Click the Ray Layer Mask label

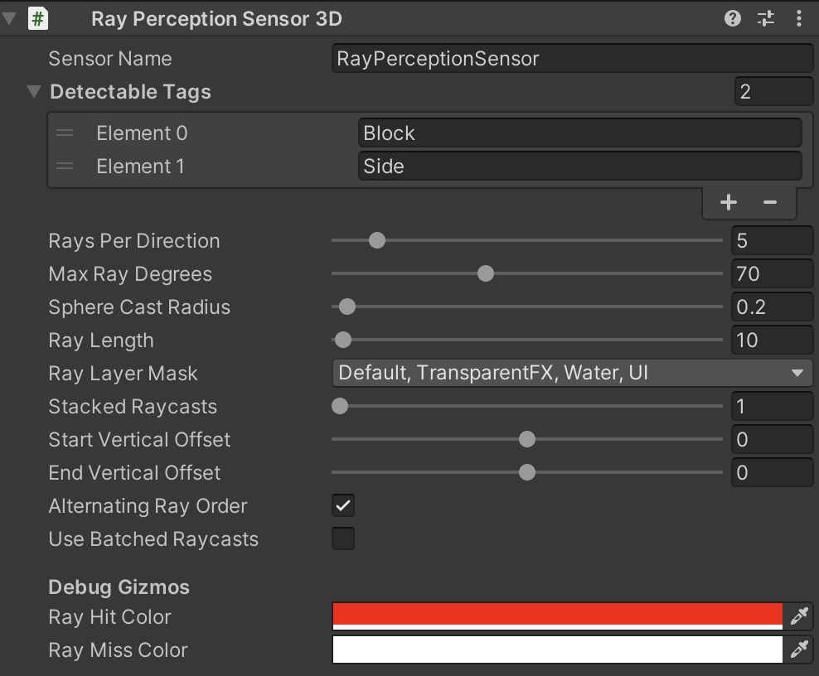click(124, 374)
